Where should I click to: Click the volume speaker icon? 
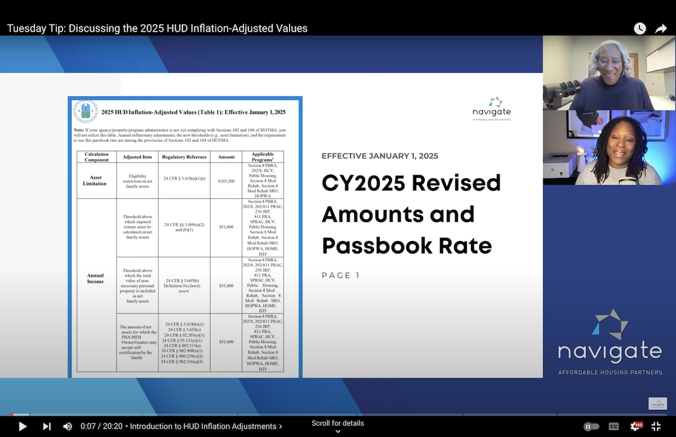pyautogui.click(x=68, y=426)
